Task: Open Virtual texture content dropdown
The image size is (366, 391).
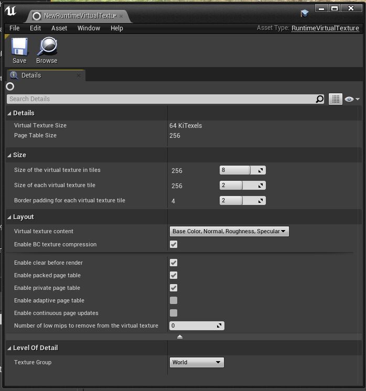Action: pos(229,232)
